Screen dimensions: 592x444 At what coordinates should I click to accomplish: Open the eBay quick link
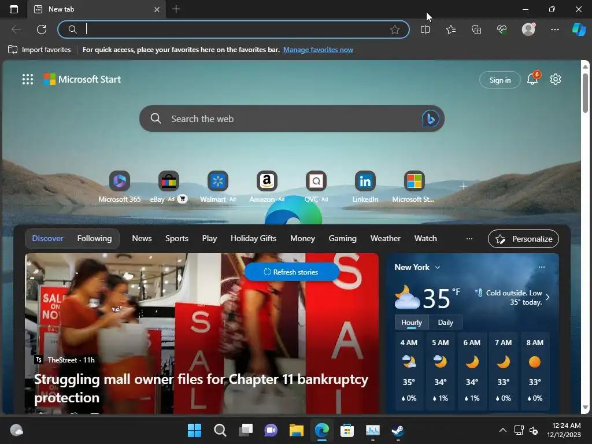[168, 181]
